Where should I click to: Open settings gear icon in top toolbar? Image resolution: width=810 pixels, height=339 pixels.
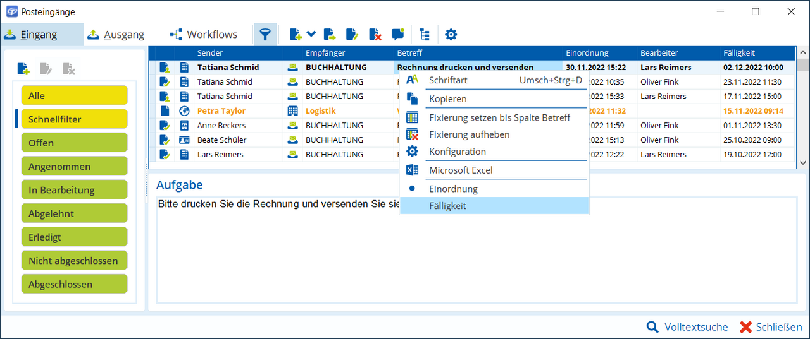coord(451,35)
